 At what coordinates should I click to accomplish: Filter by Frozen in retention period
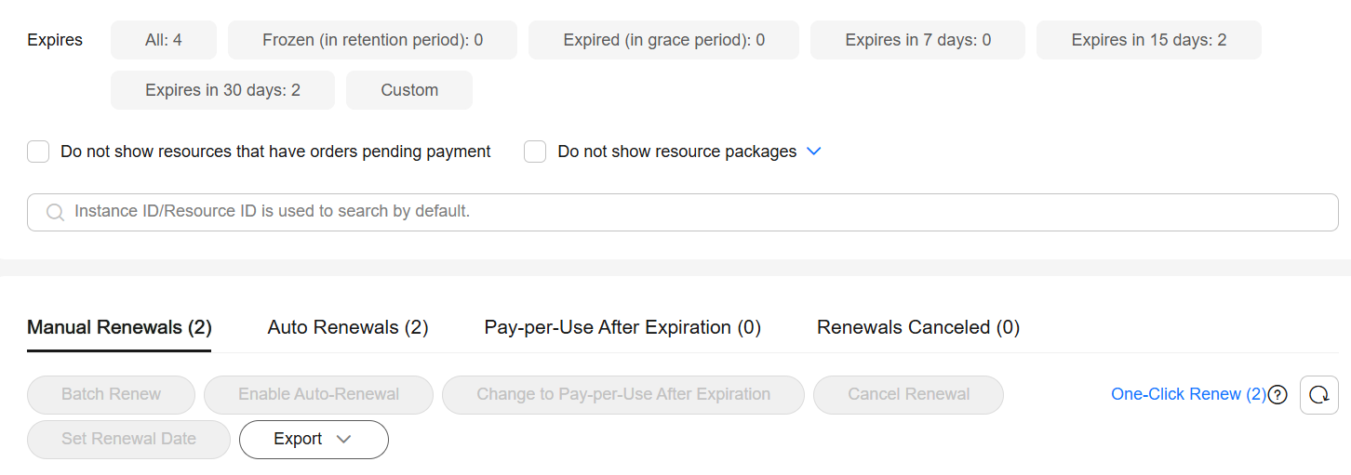pyautogui.click(x=372, y=40)
